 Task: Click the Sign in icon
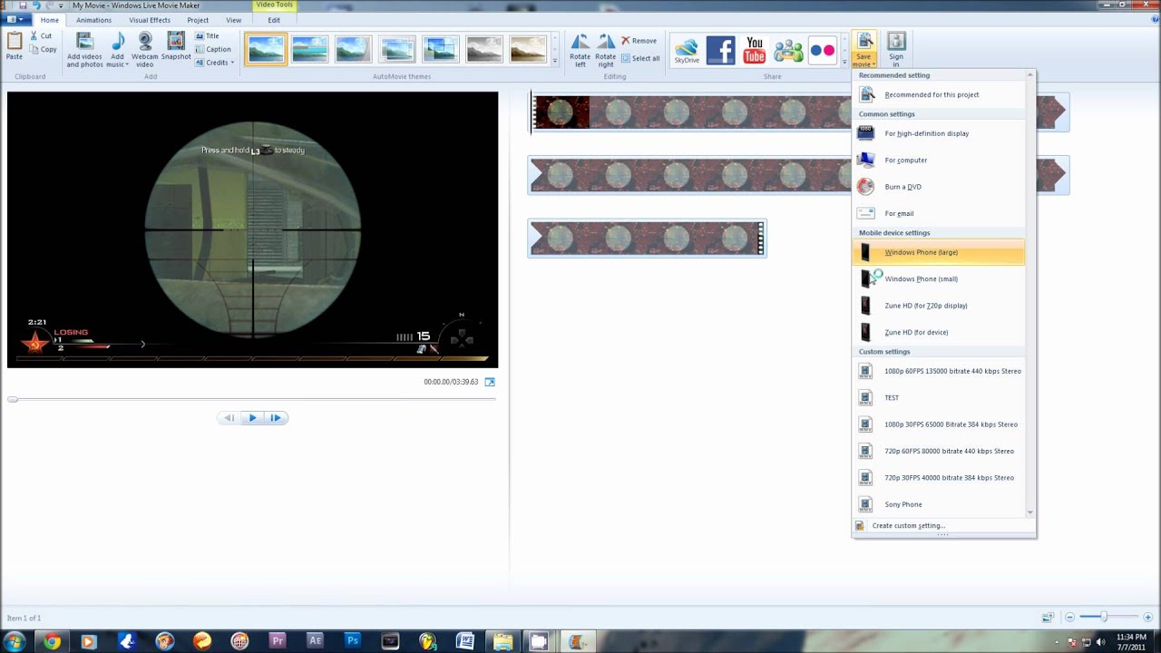[896, 42]
